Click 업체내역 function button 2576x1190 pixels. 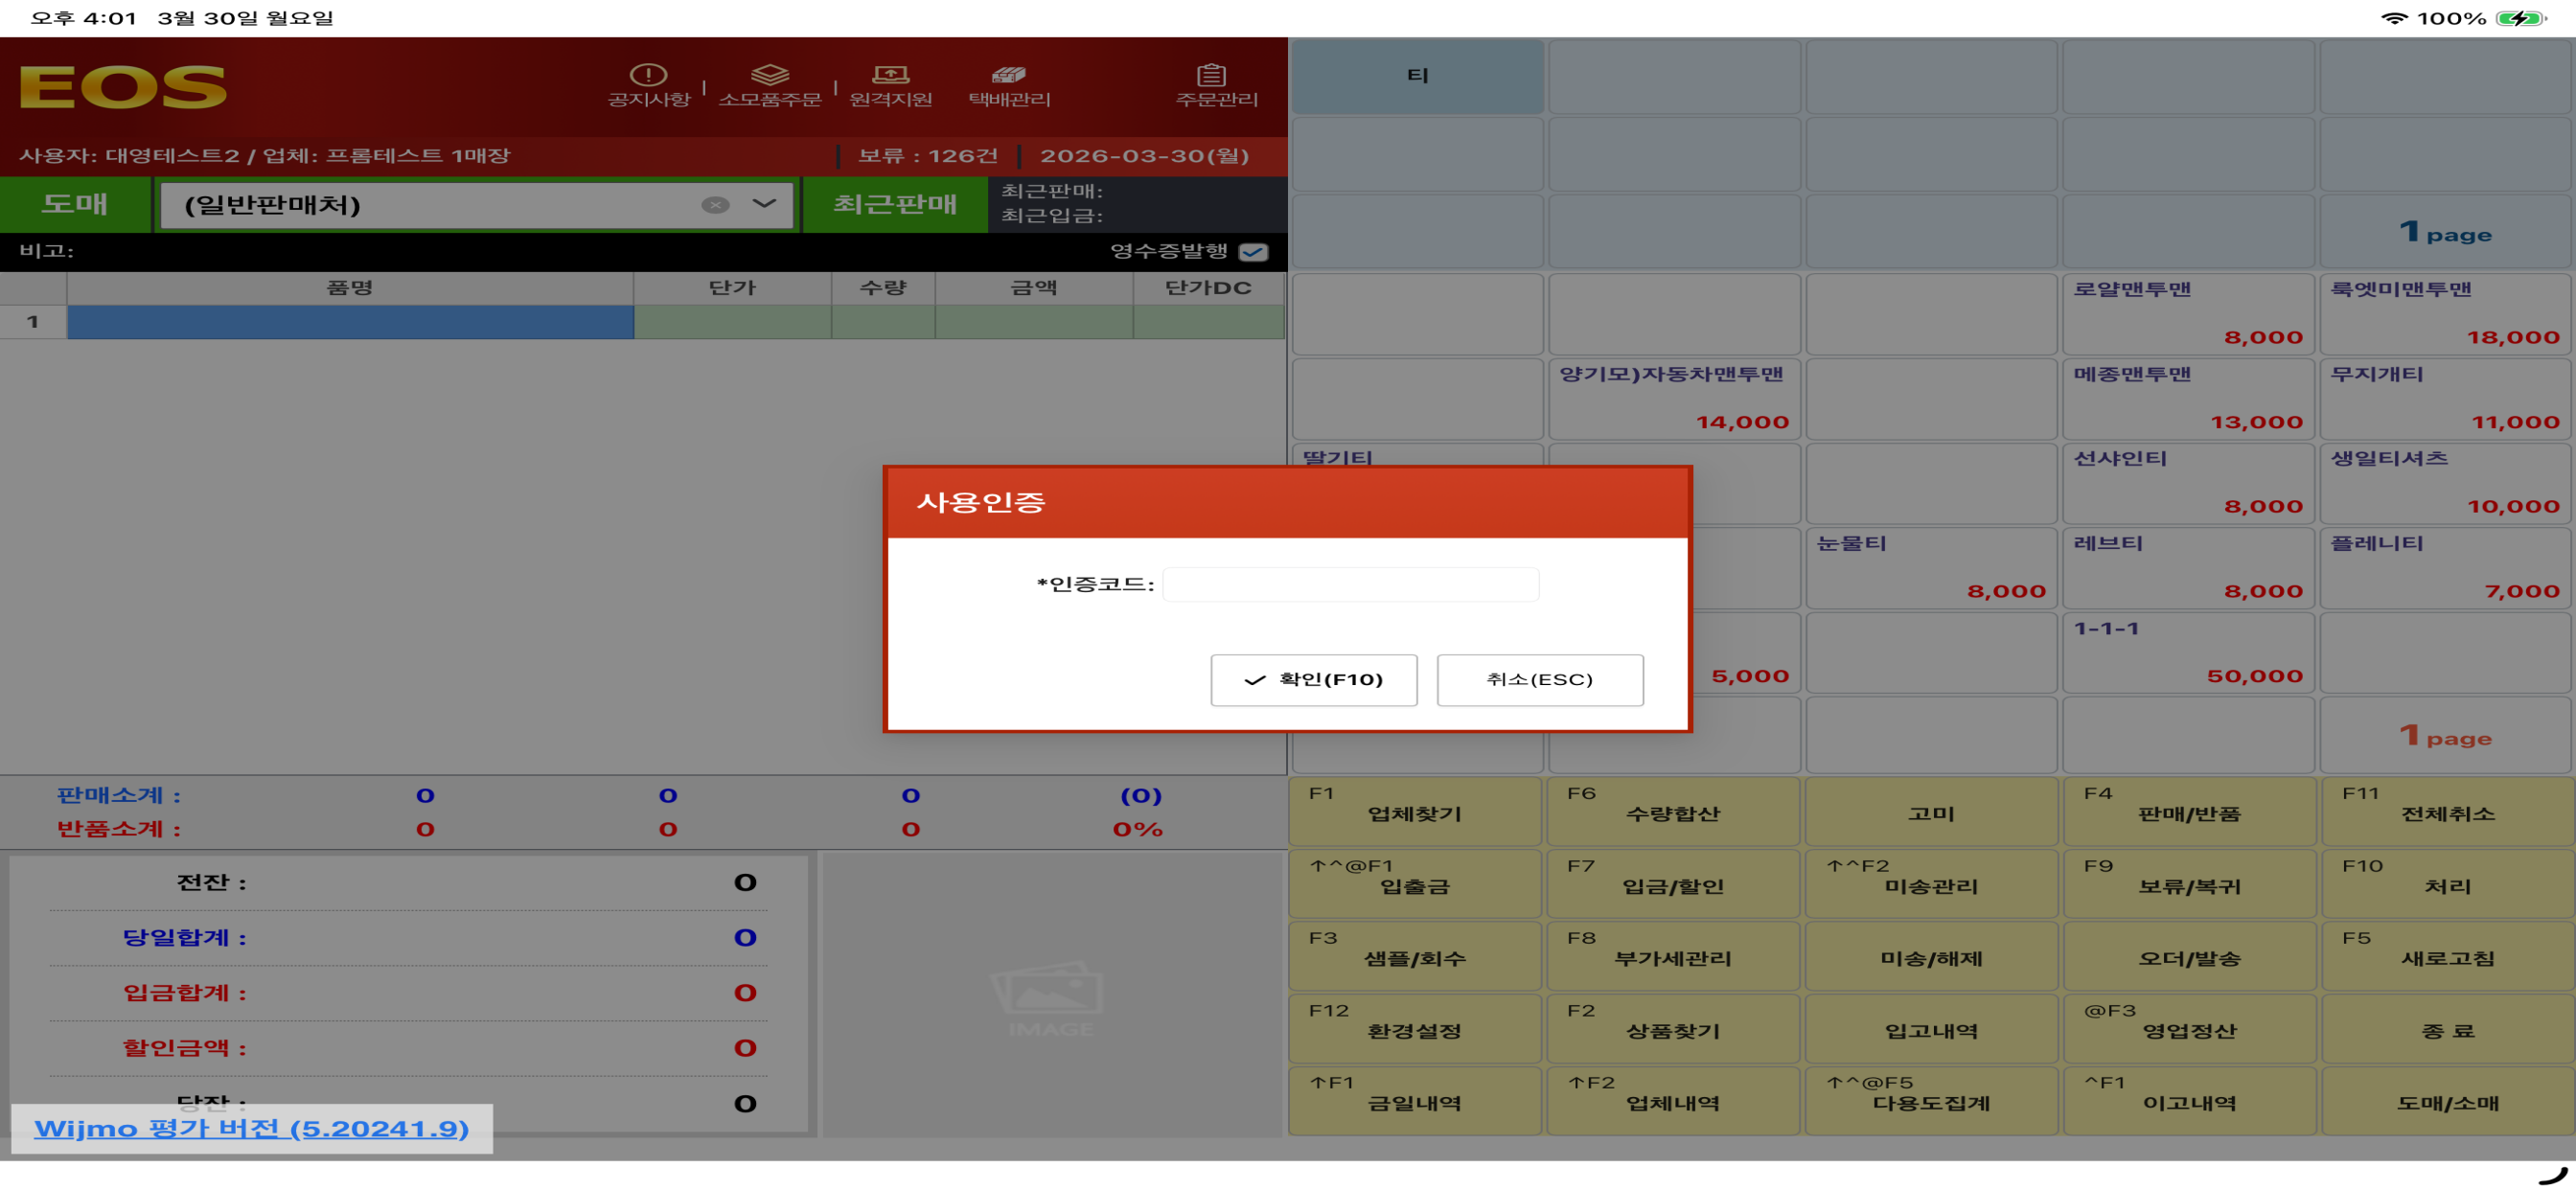(x=1673, y=1101)
